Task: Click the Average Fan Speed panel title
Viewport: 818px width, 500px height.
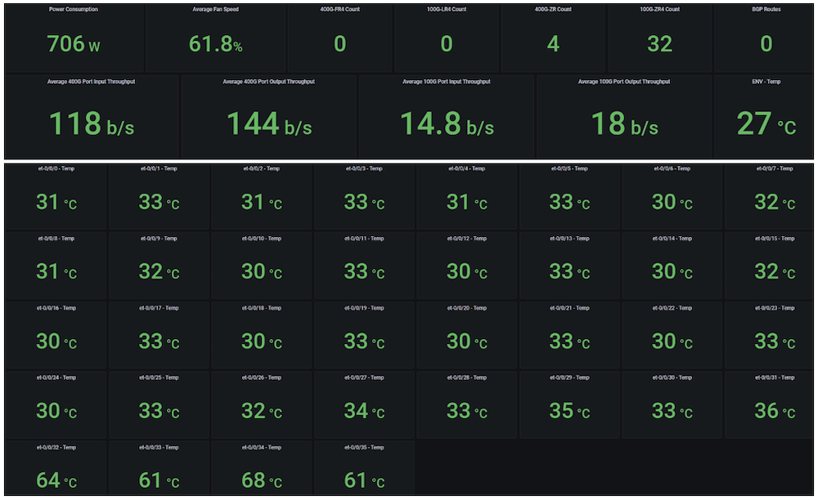Action: (215, 10)
